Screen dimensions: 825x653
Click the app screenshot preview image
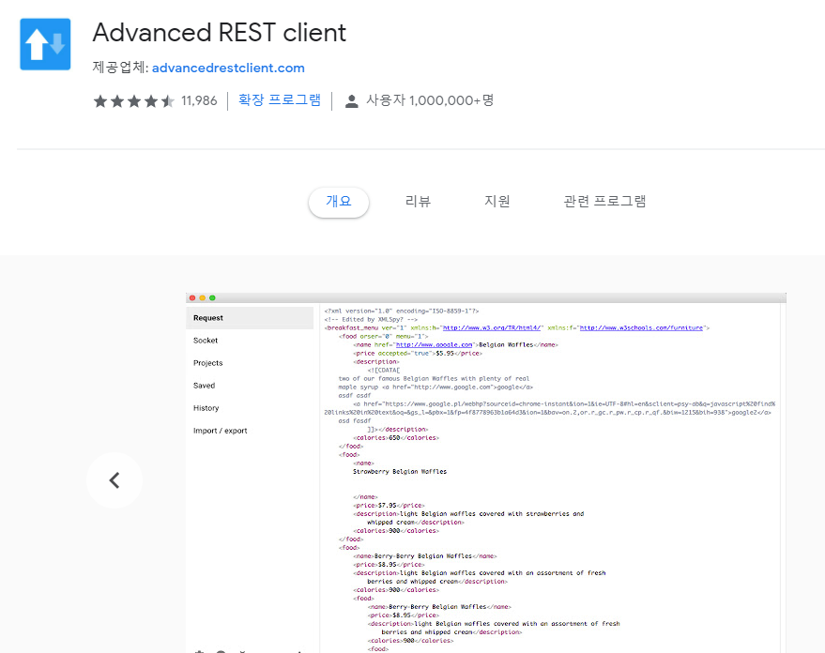point(485,473)
